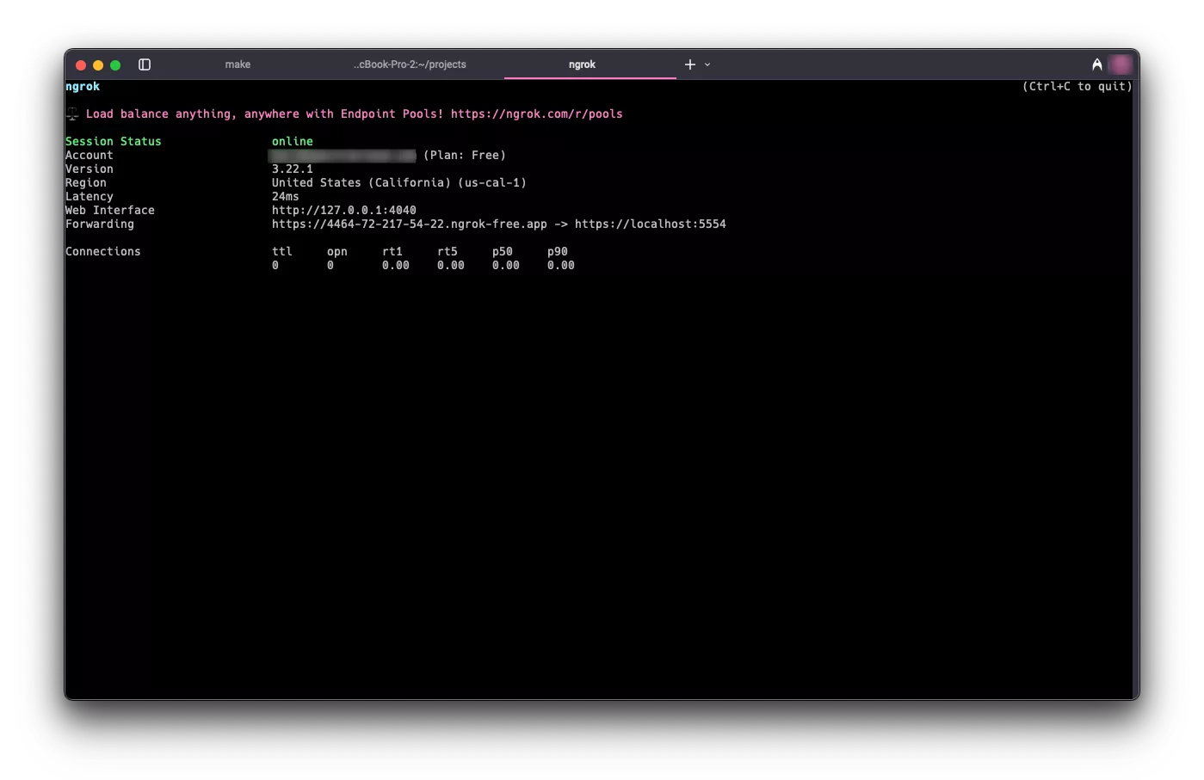Click the ngrok heading text
1204x780 pixels.
[83, 86]
